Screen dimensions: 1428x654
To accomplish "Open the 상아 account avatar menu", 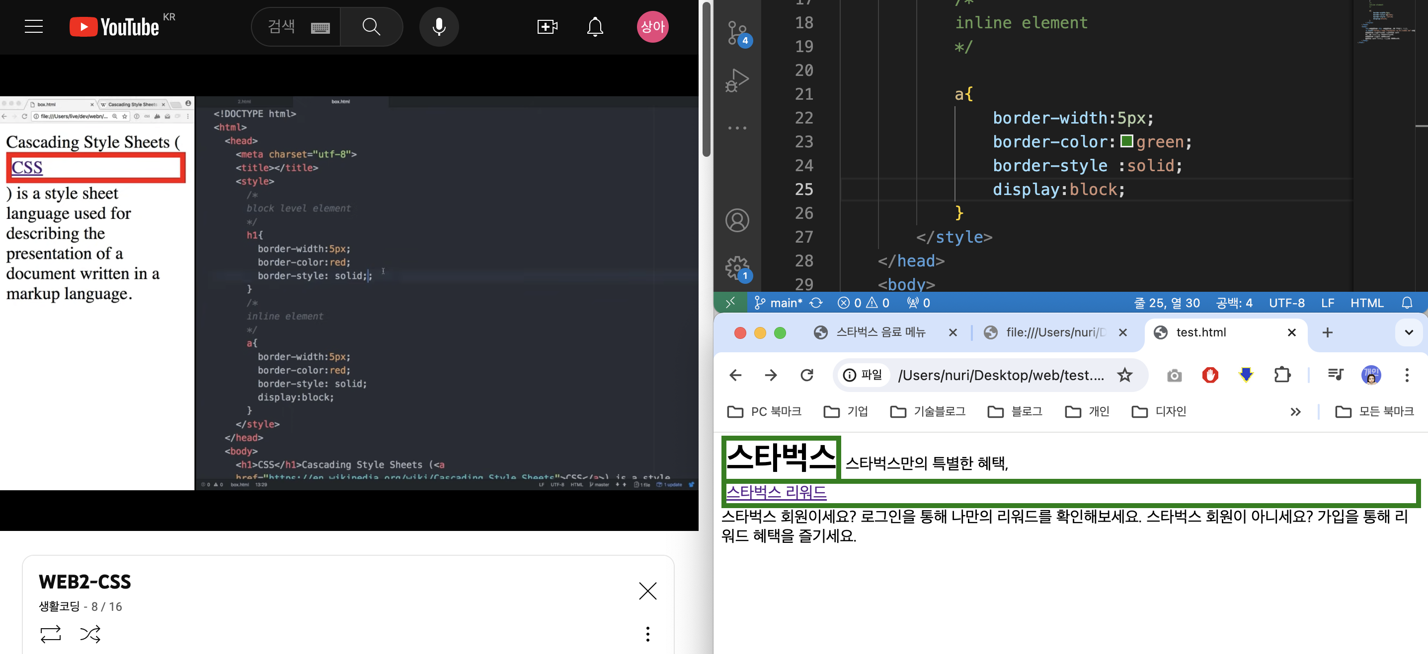I will [x=652, y=27].
